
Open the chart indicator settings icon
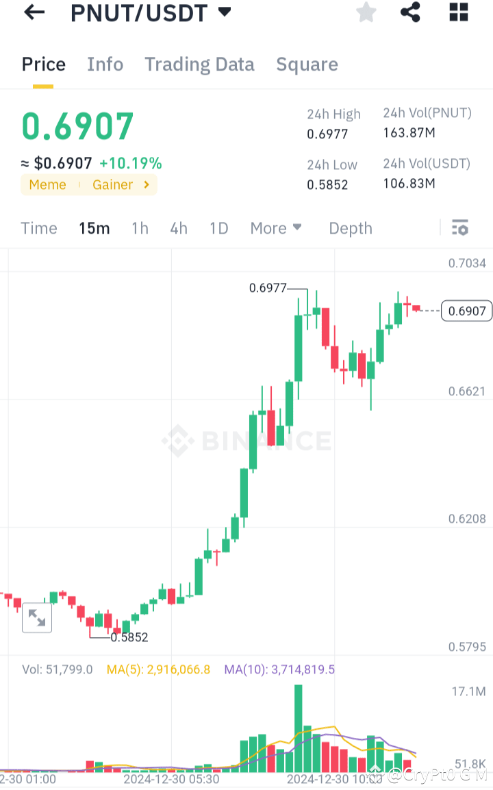click(x=459, y=227)
